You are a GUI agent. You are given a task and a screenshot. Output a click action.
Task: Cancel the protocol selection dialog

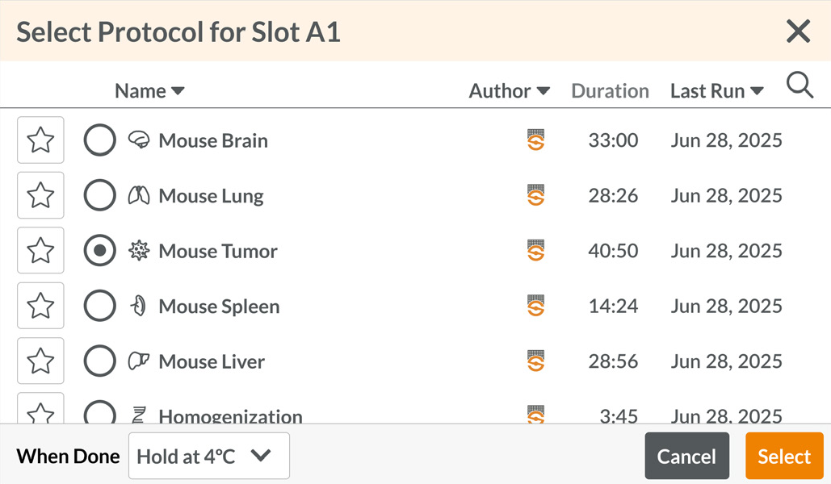point(686,456)
